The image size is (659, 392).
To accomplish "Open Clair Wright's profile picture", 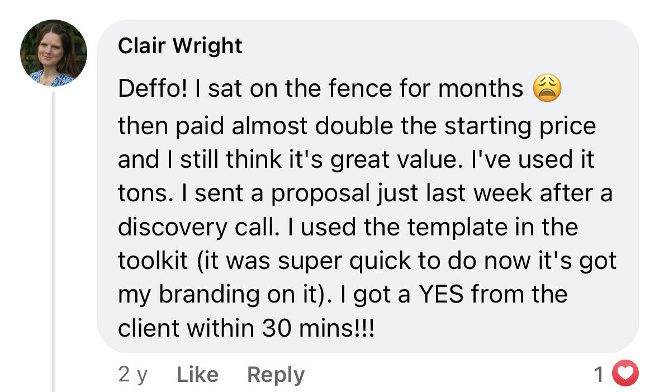I will coord(53,53).
